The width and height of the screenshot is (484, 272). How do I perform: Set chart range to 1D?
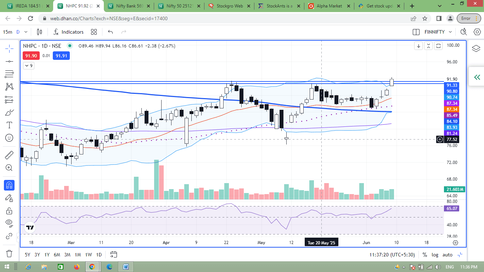(99, 254)
